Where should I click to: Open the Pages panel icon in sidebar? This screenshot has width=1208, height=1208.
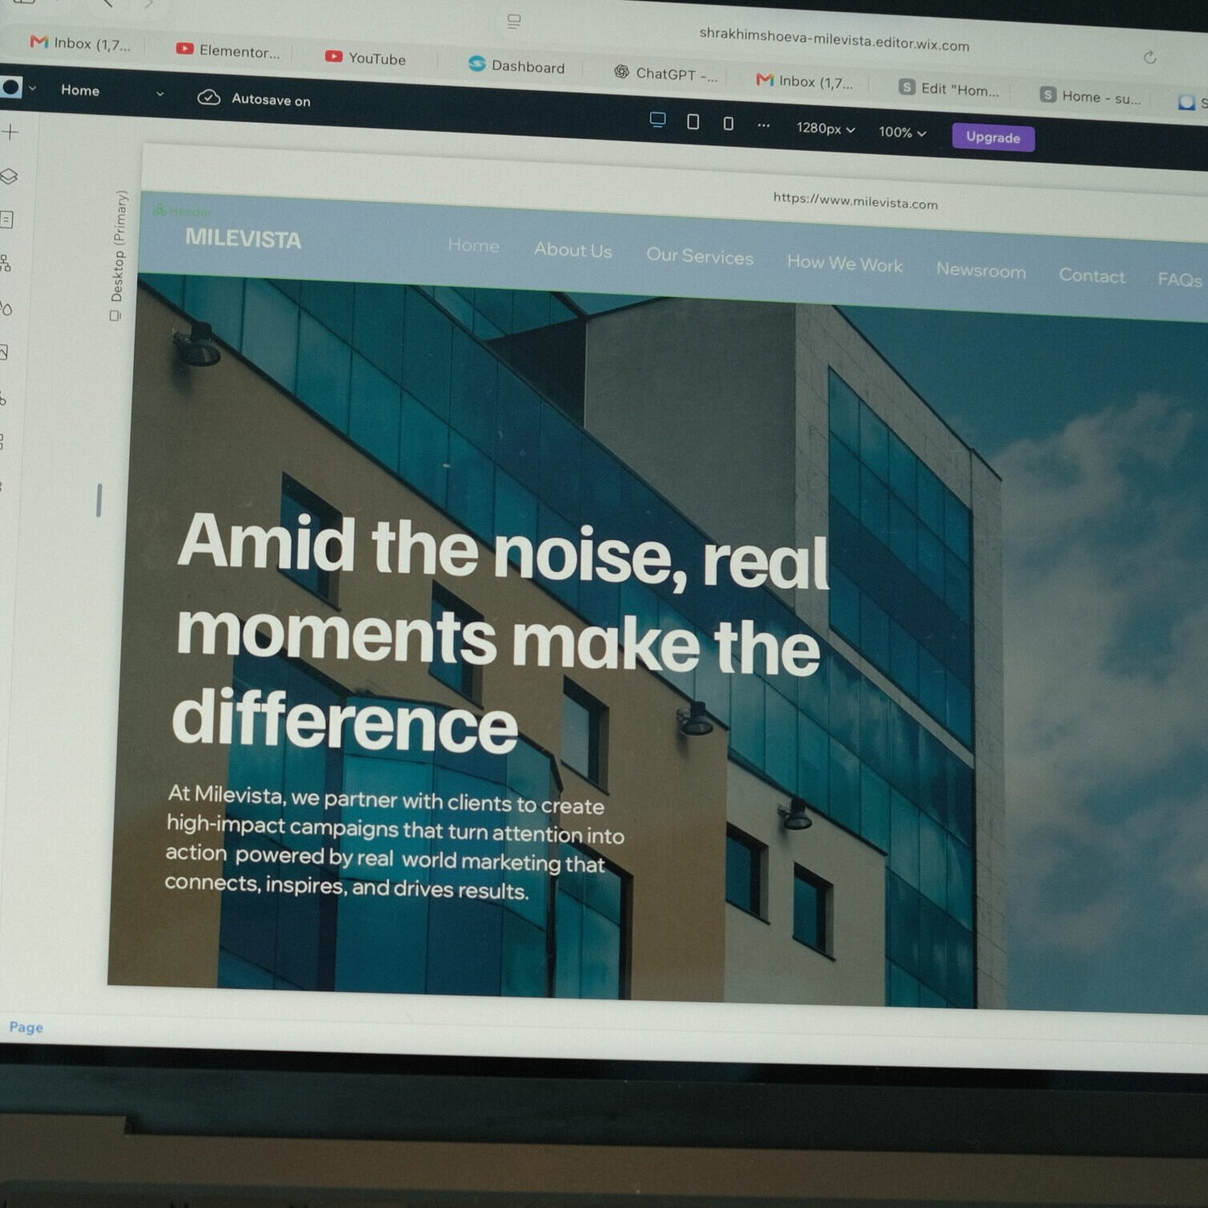[x=7, y=220]
